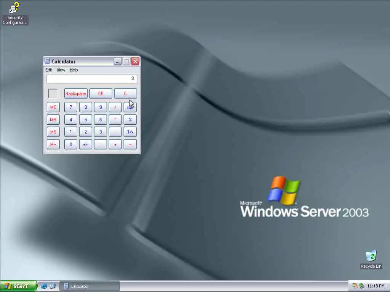Select the Recycle Bin desktop icon
This screenshot has height=292, width=390.
coord(371,259)
